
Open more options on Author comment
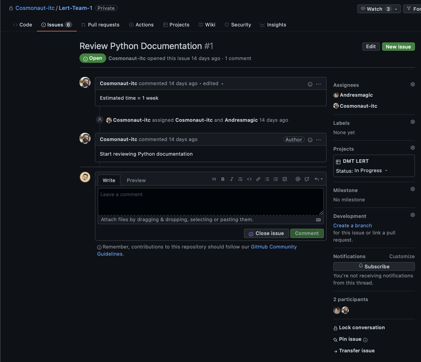pos(318,140)
